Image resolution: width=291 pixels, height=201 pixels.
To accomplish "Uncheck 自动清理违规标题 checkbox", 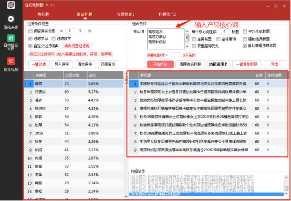I will tap(245, 46).
